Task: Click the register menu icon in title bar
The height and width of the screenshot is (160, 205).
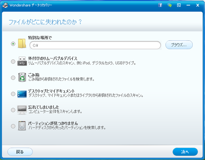Action: (x=179, y=5)
